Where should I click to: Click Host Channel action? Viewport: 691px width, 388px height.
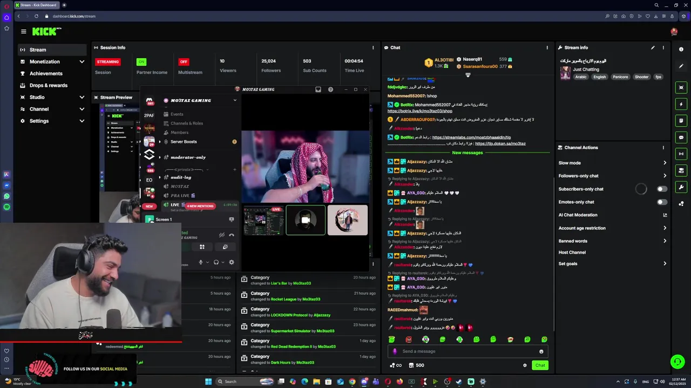click(x=572, y=252)
